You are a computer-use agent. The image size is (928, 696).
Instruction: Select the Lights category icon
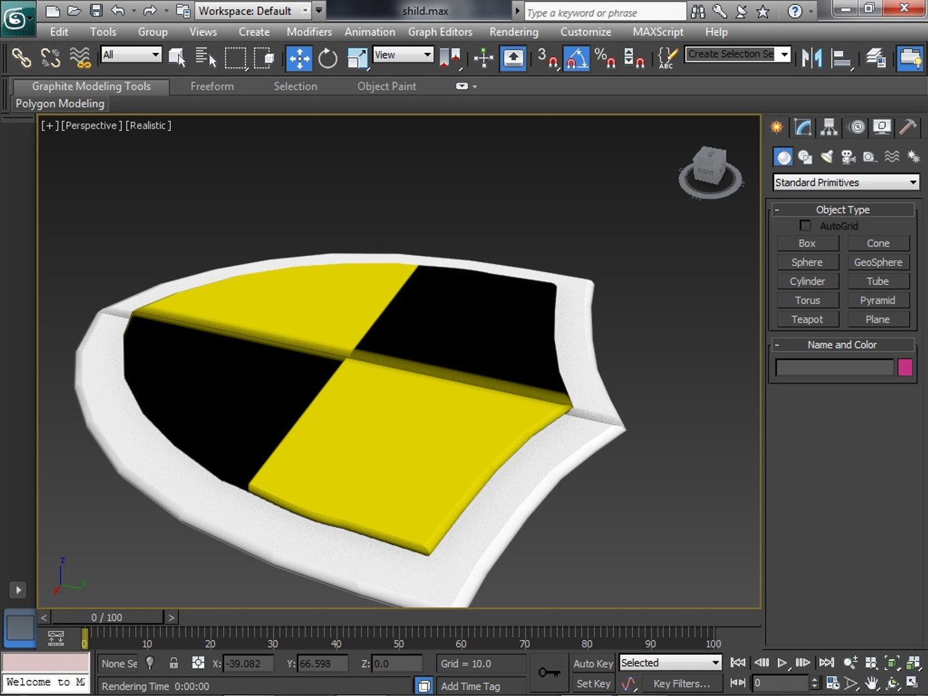(827, 157)
